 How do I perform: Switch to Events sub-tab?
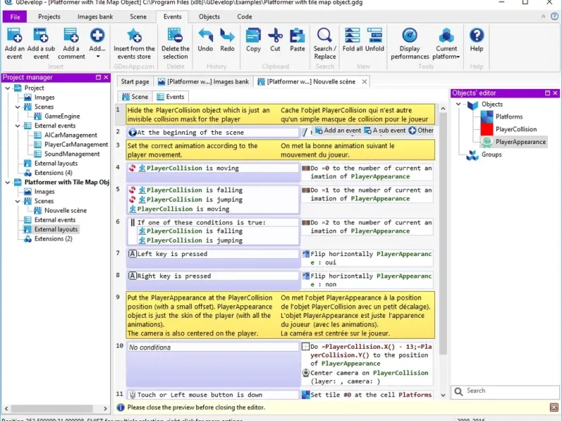click(171, 97)
